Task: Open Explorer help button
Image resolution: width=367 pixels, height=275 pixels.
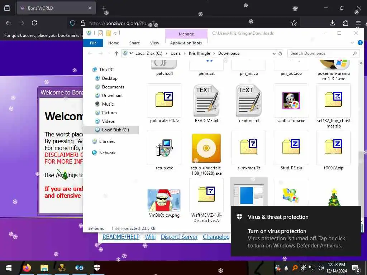Action: click(360, 43)
